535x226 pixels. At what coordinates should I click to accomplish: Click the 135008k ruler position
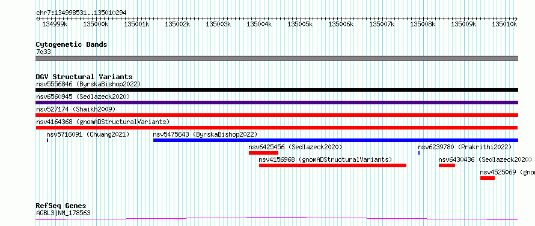coord(423,24)
